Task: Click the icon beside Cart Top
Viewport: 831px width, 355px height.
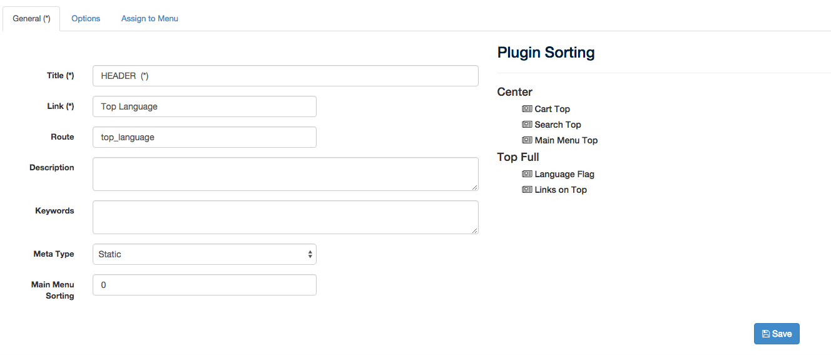Action: 527,109
